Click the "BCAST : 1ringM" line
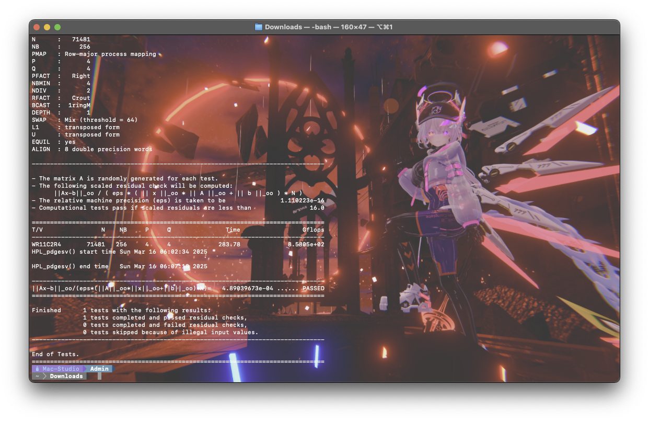 coord(61,105)
